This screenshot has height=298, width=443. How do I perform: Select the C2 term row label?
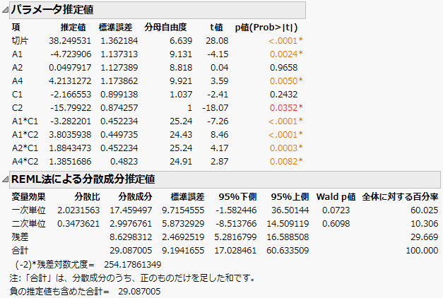point(17,107)
